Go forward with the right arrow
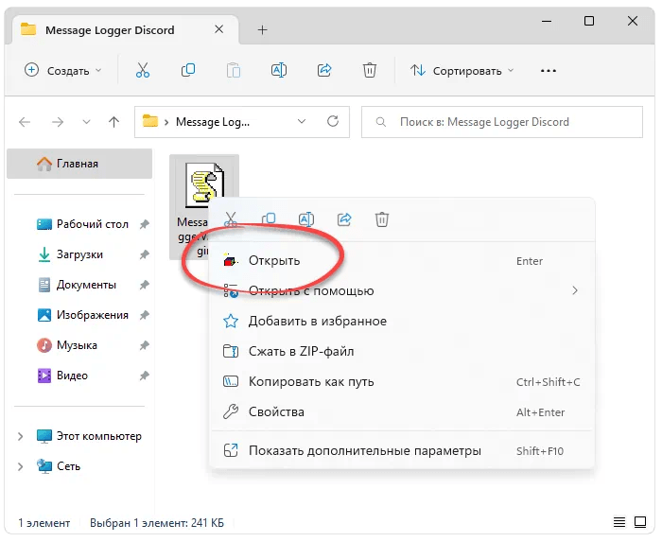Image resolution: width=662 pixels, height=542 pixels. [58, 122]
